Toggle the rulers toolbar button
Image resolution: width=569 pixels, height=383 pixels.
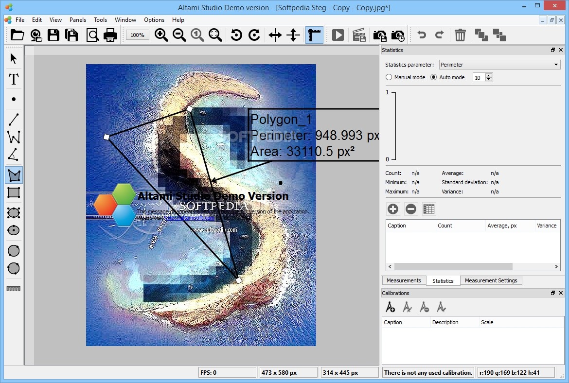tap(314, 35)
